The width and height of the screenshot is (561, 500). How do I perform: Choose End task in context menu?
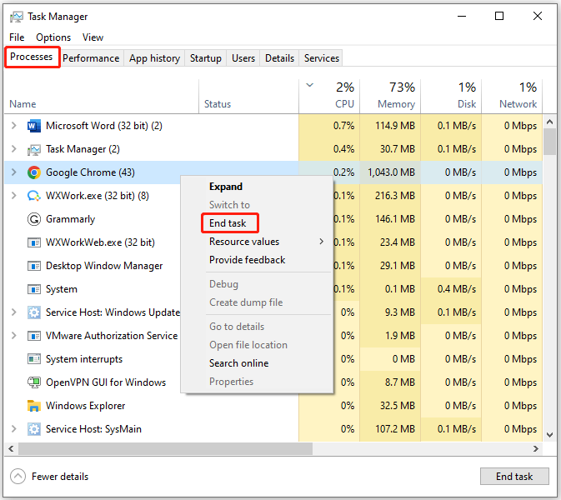228,223
